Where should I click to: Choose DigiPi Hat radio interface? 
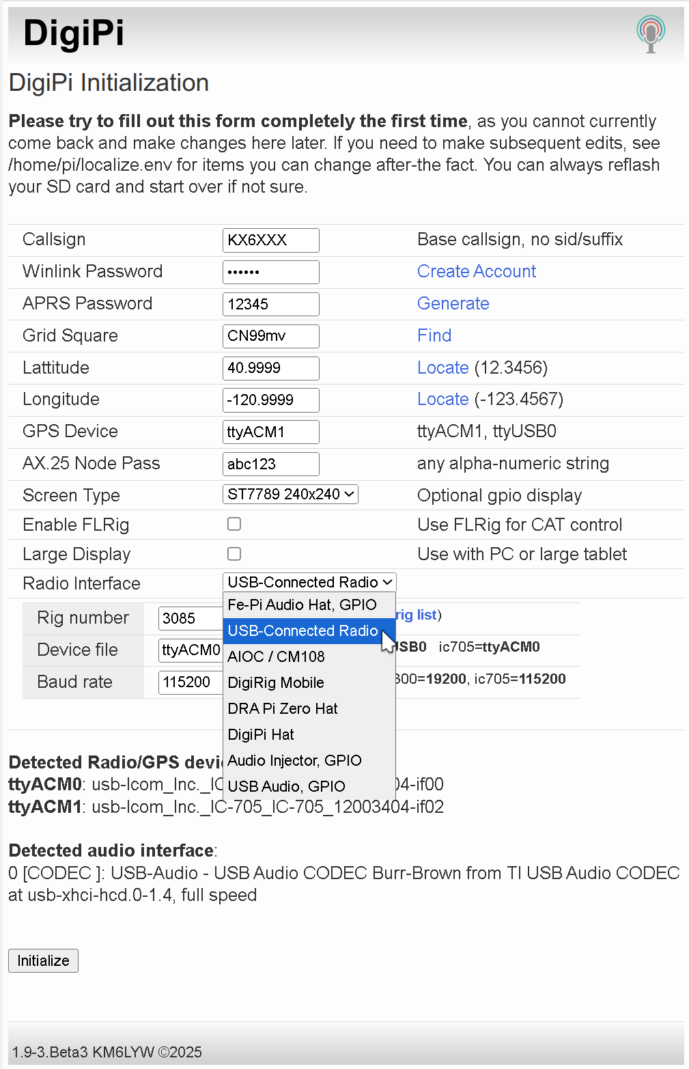(x=309, y=734)
